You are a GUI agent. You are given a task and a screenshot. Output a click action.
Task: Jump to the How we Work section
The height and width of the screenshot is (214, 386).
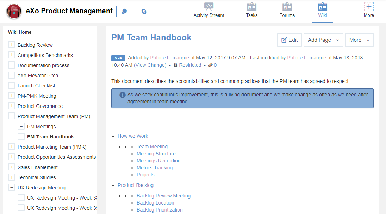[x=133, y=136]
